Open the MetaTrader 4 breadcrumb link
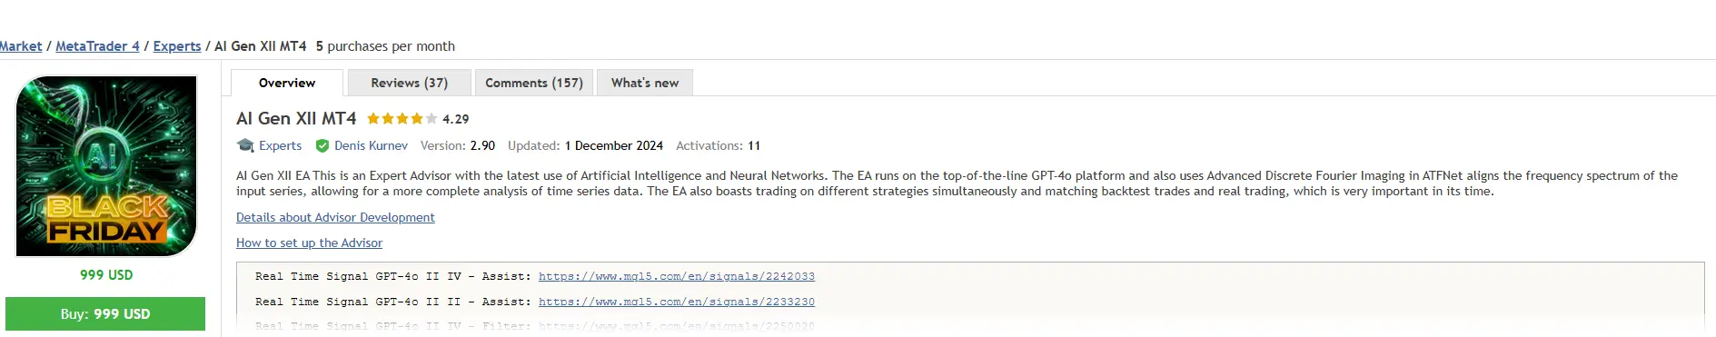 pyautogui.click(x=98, y=46)
